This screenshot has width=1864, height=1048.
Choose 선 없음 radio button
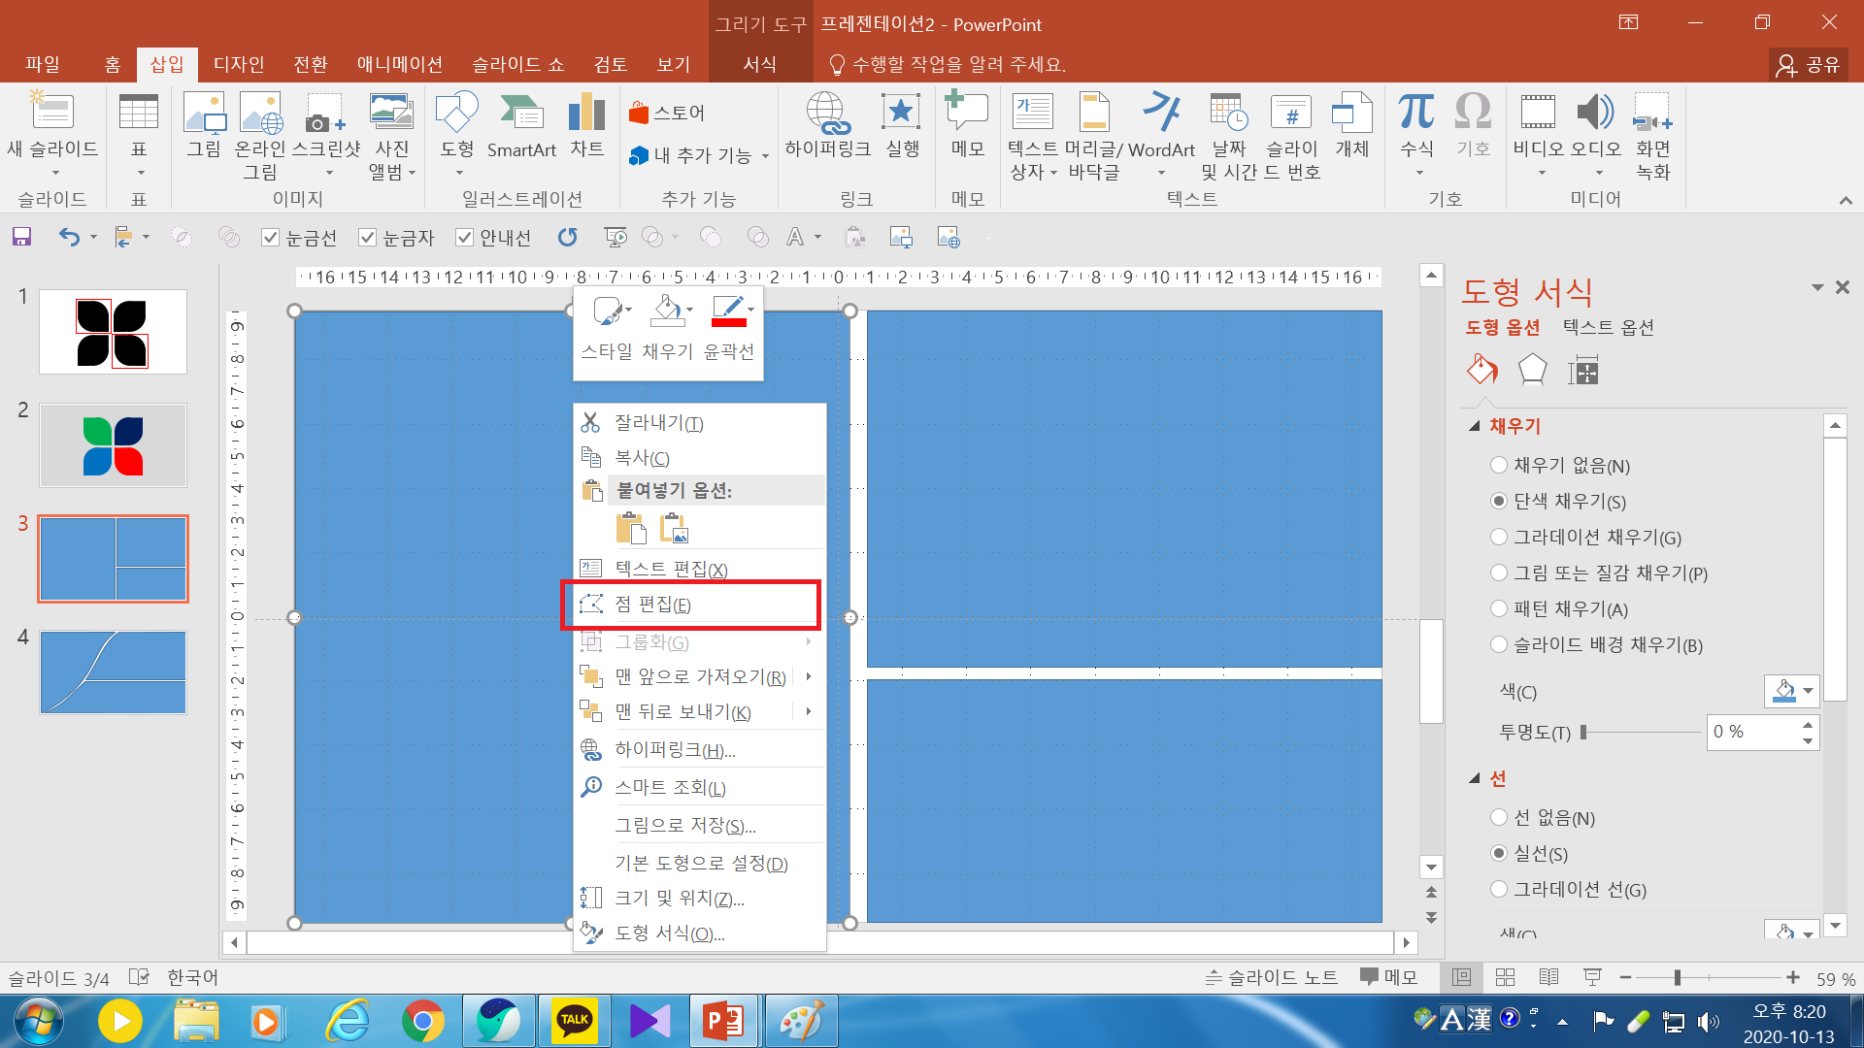point(1499,818)
